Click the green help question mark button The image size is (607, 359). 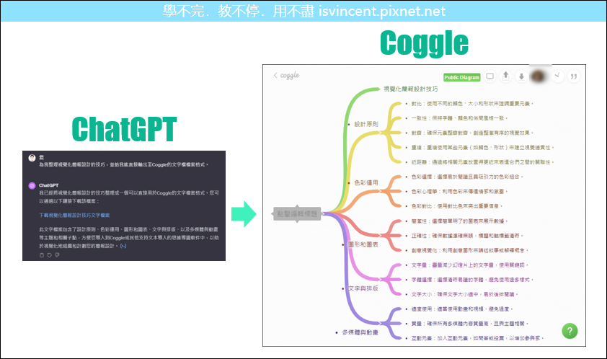[570, 331]
